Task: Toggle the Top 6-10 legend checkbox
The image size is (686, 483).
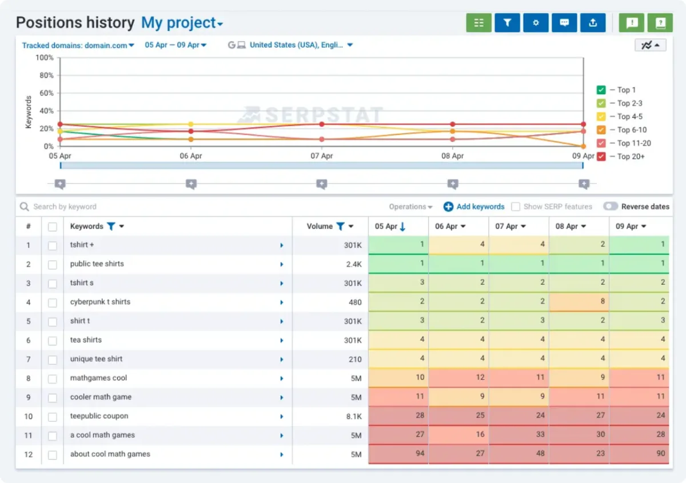Action: (601, 130)
